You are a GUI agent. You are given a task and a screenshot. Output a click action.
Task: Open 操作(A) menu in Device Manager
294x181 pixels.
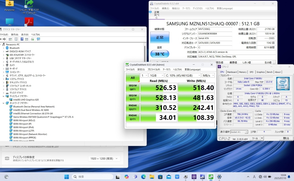[x=14, y=34]
